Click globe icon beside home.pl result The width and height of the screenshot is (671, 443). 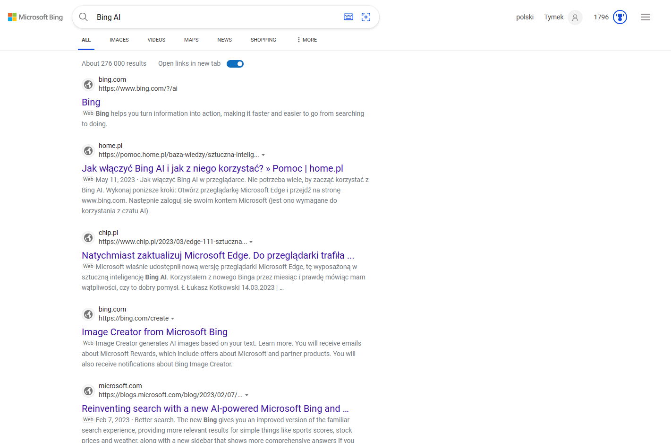pyautogui.click(x=88, y=151)
